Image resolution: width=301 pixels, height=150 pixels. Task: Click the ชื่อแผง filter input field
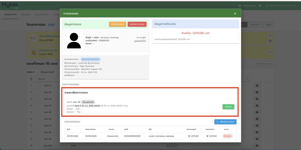click(x=48, y=79)
